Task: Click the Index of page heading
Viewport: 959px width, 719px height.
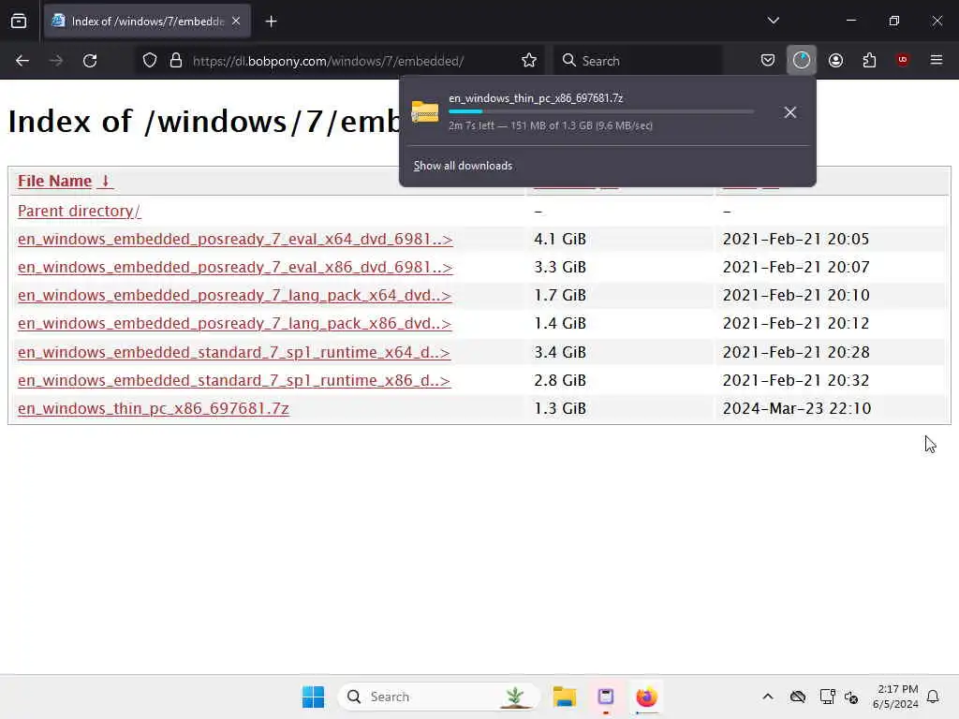Action: (203, 121)
